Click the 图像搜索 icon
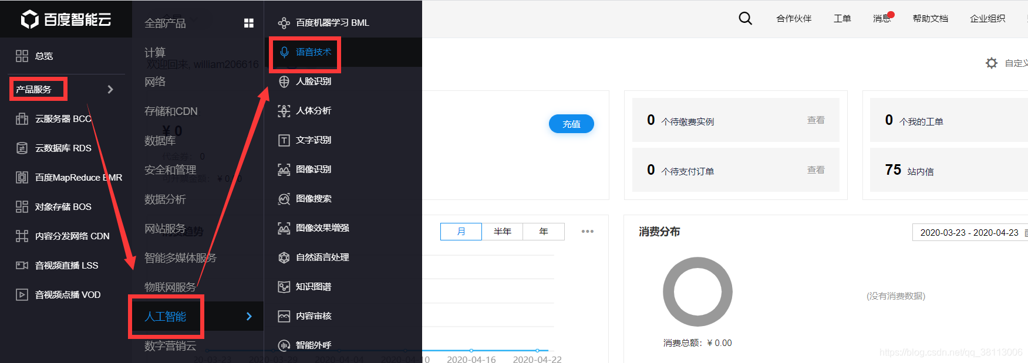 284,199
